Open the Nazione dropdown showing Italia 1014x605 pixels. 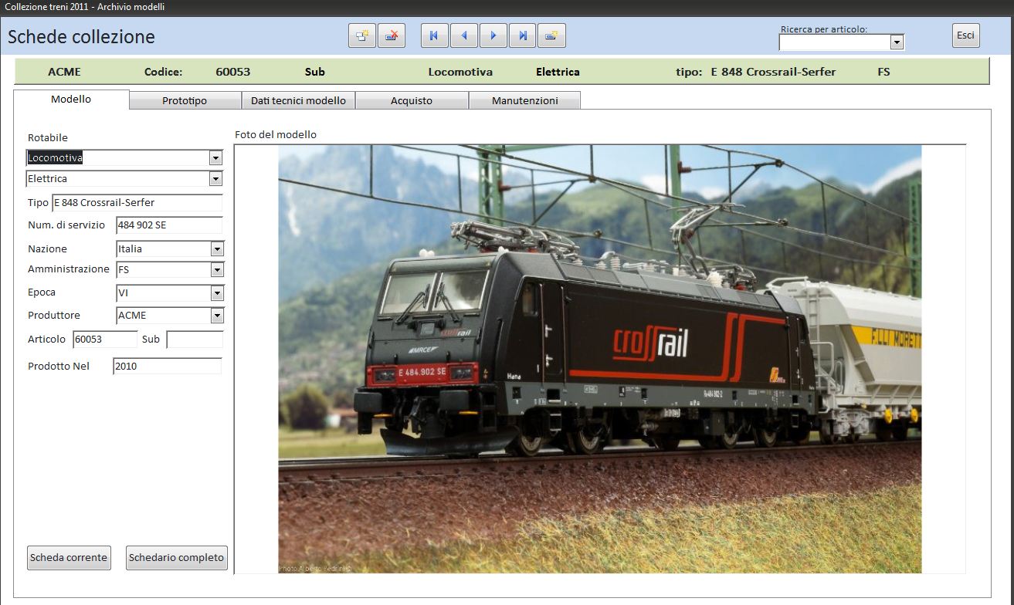217,249
